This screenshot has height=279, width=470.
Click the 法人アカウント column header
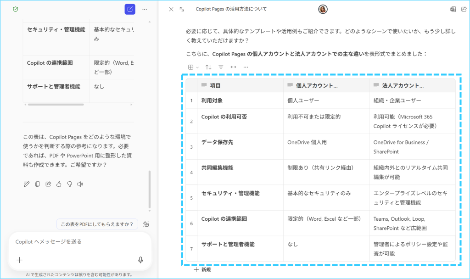coord(413,85)
